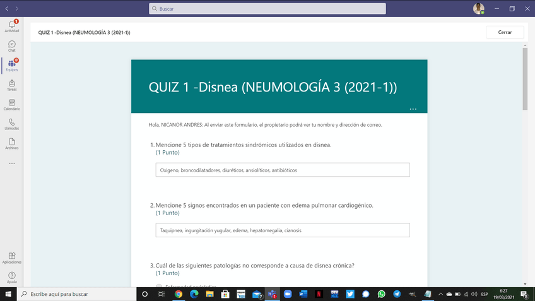Open Microsoft Store from the taskbar
Viewport: 535px width, 301px height.
(x=225, y=294)
